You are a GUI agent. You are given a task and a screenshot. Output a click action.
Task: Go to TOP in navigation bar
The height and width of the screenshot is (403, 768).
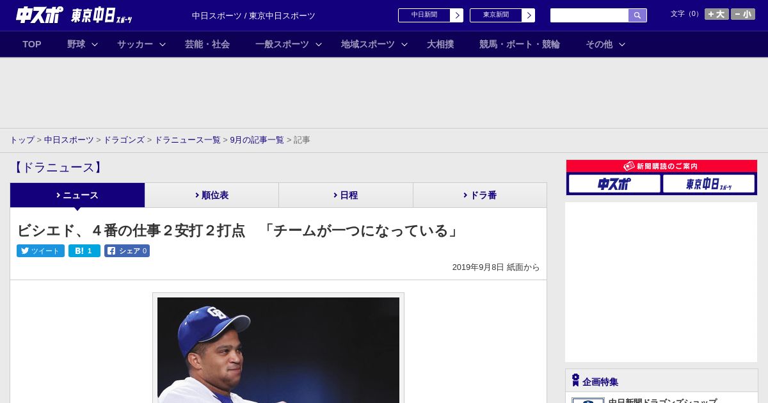[x=32, y=44]
